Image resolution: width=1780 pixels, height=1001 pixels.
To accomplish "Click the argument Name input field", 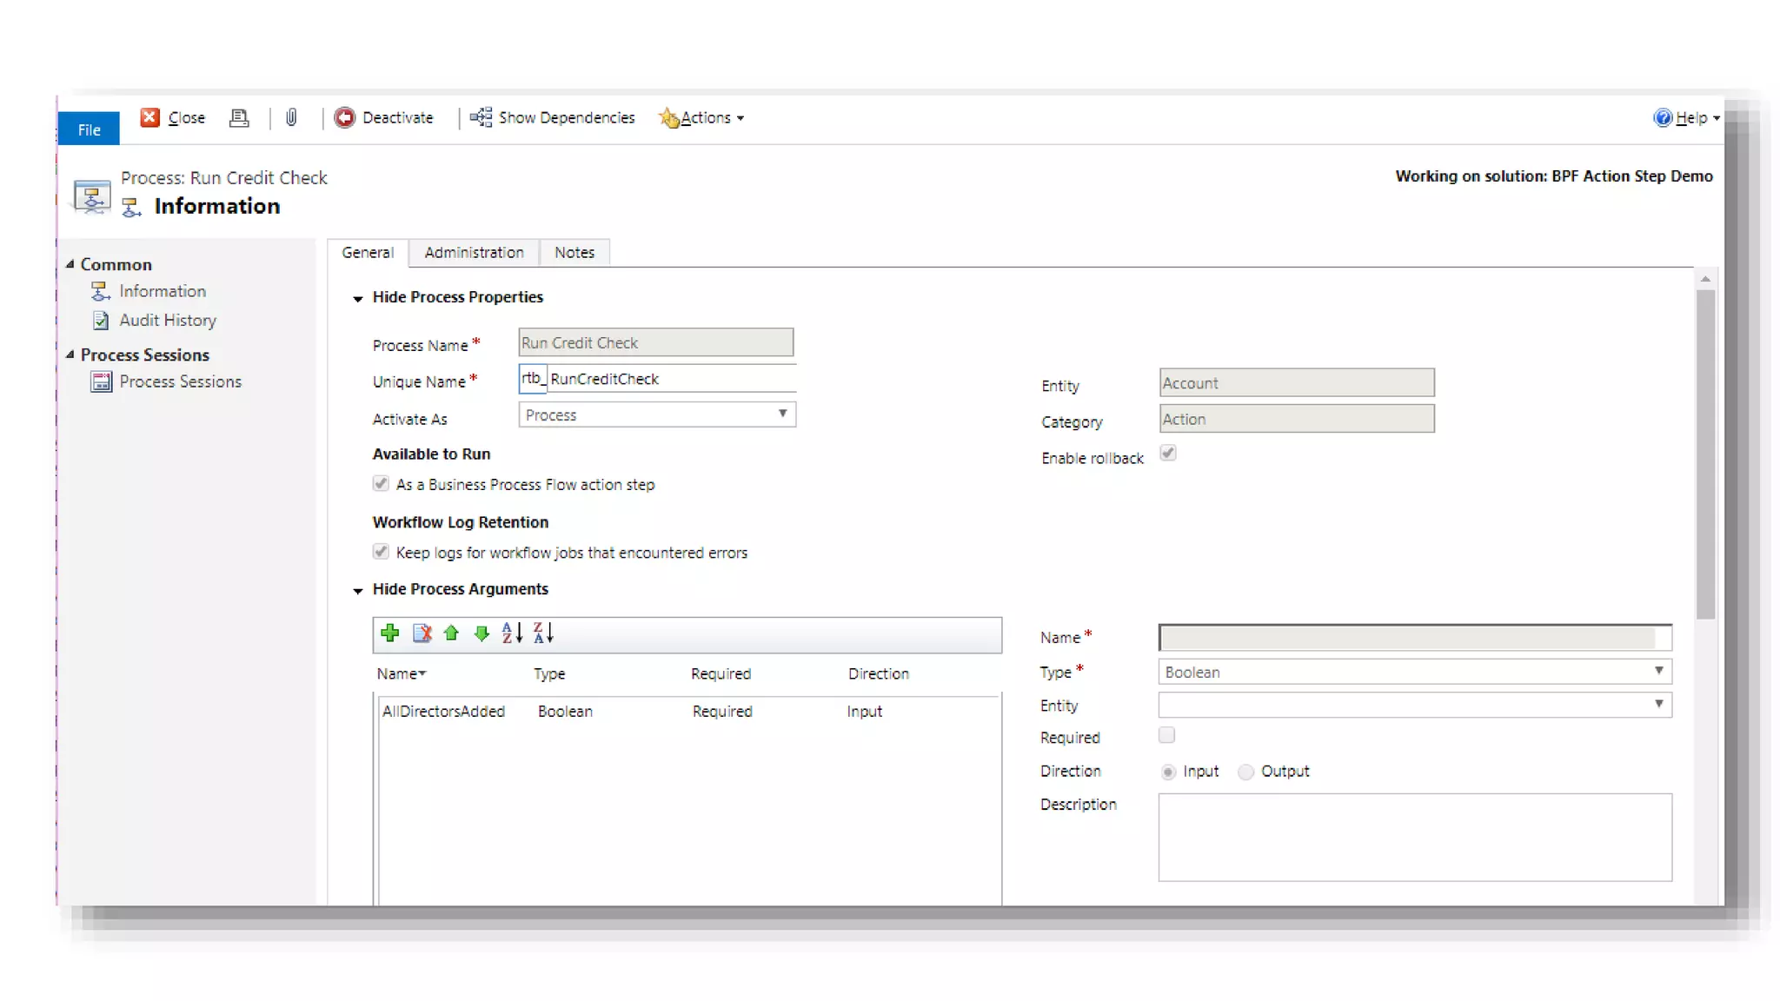I will [x=1413, y=638].
